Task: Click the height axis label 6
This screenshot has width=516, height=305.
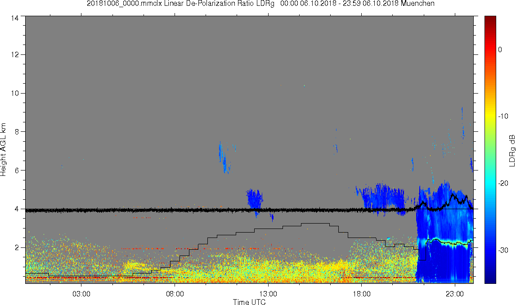Action: coord(17,170)
